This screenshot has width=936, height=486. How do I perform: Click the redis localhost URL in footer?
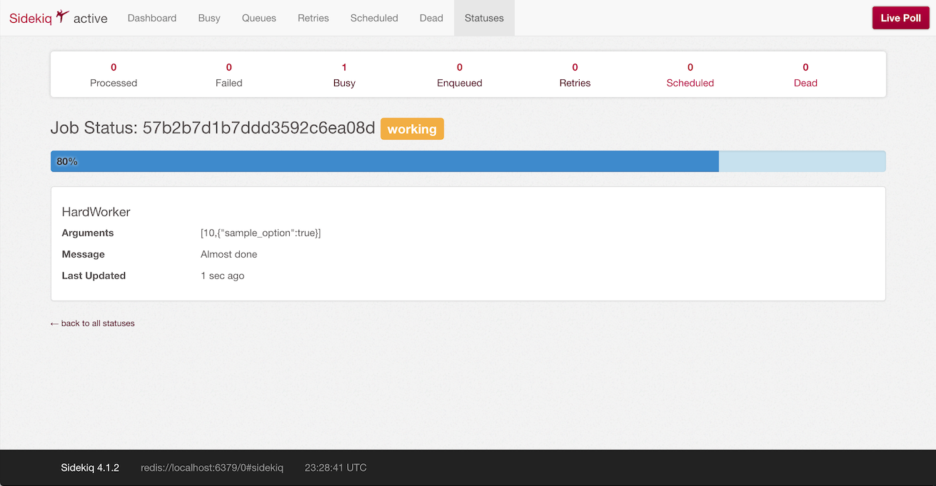point(212,468)
